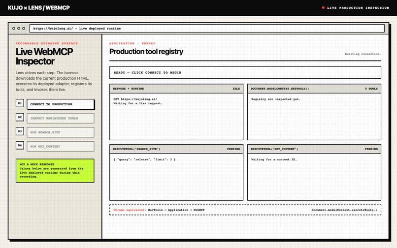Click the executeTool("search_site") header
This screenshot has width=397, height=248.
point(176,149)
